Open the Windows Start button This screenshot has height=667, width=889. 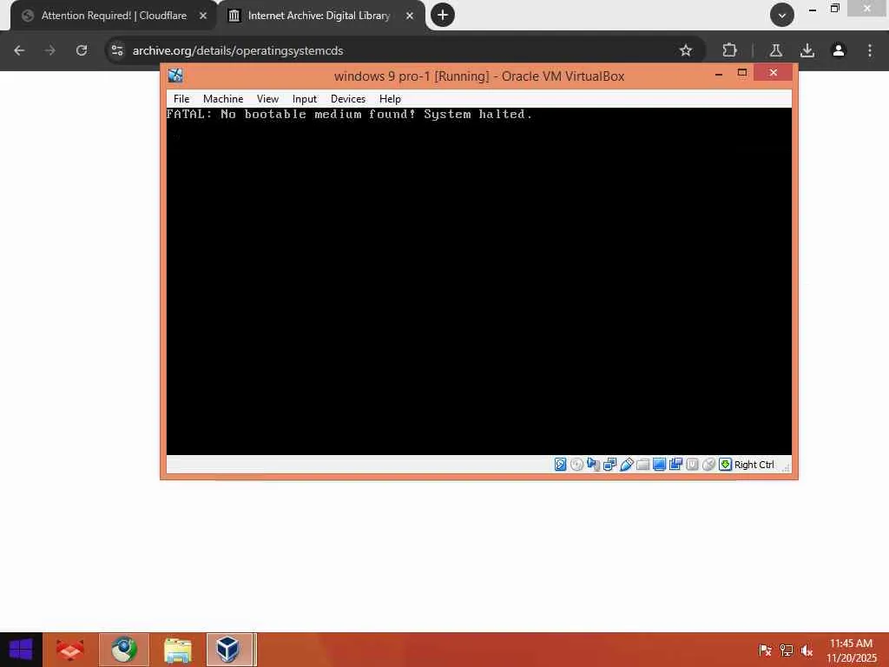click(21, 650)
